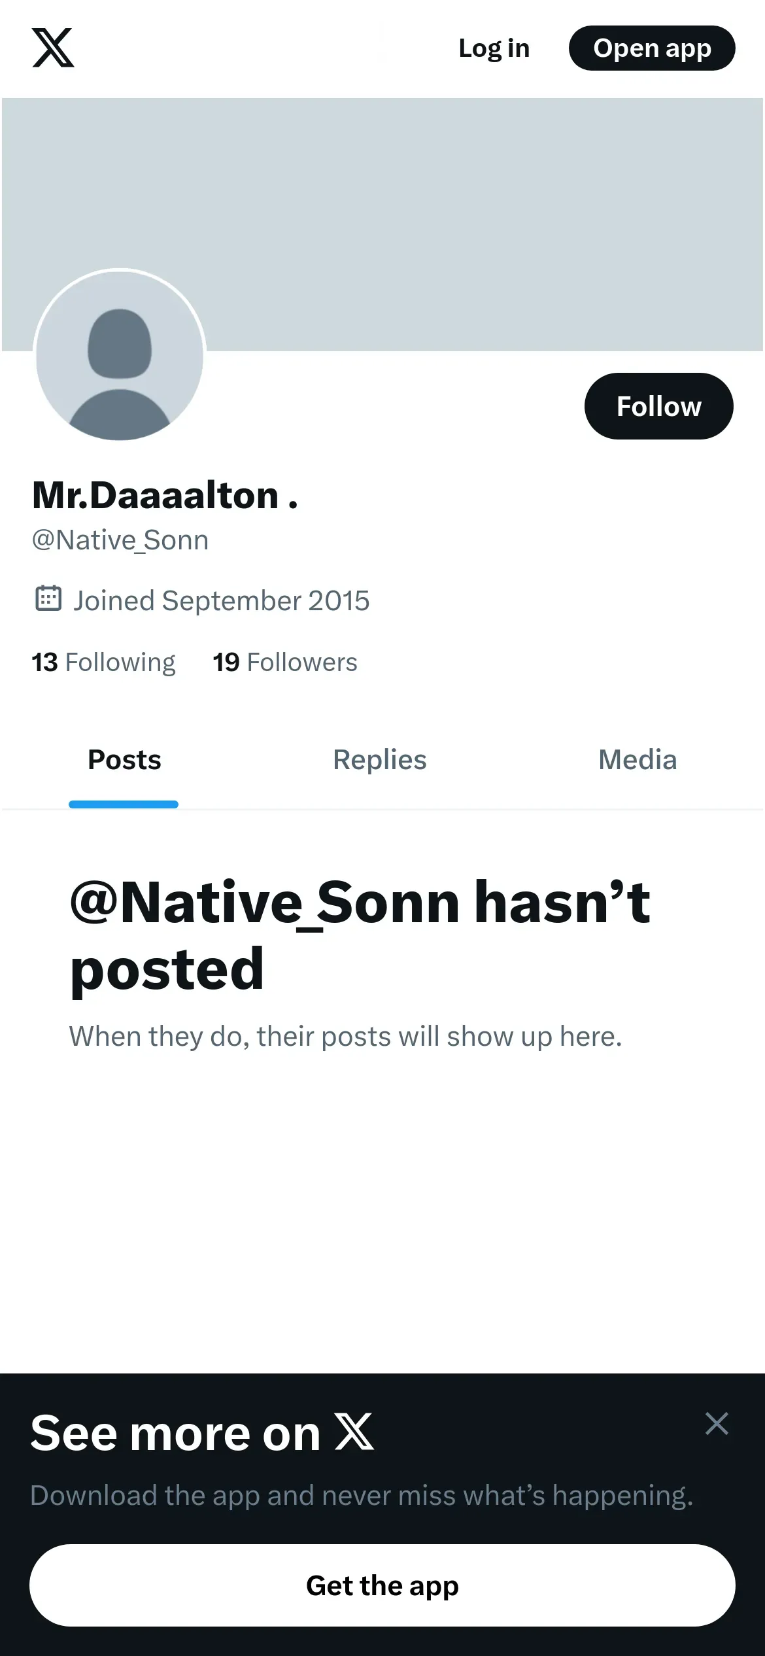This screenshot has height=1656, width=765.
Task: Tap the Open app button
Action: [x=652, y=48]
